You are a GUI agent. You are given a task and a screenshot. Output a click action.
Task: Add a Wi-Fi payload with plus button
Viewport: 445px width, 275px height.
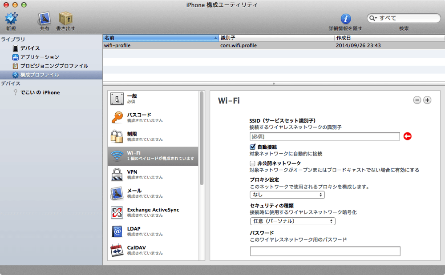pos(427,100)
